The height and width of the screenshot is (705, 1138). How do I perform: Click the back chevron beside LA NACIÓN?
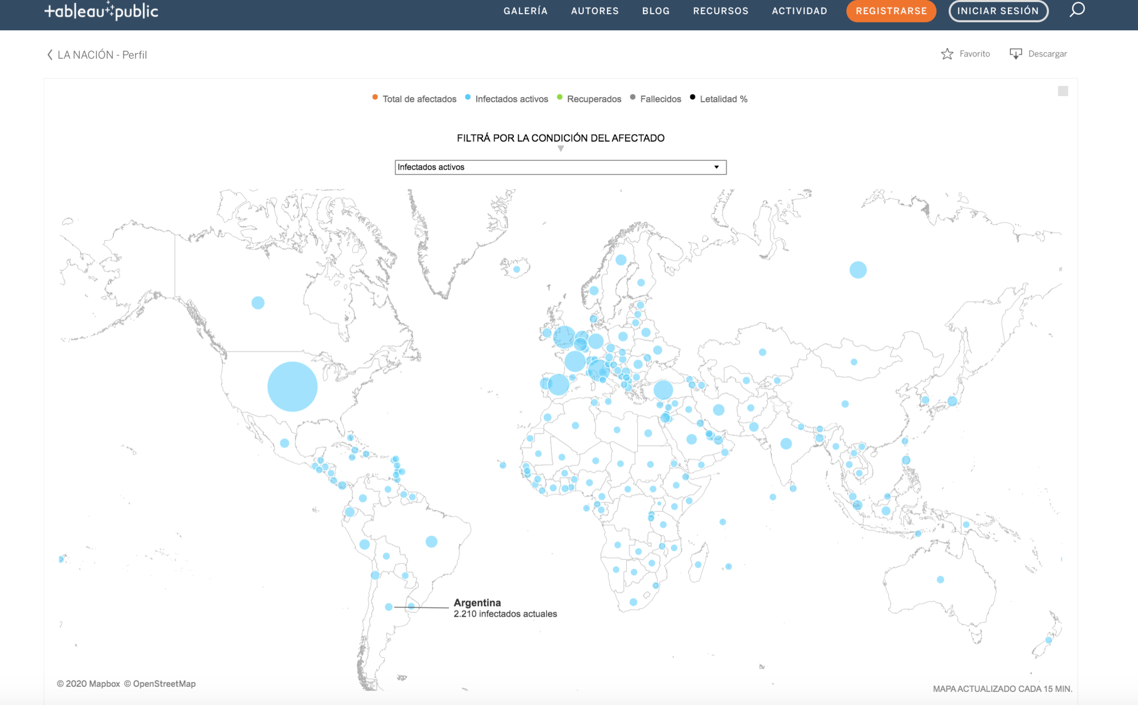[50, 55]
